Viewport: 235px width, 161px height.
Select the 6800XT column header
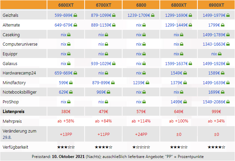click(x=179, y=5)
